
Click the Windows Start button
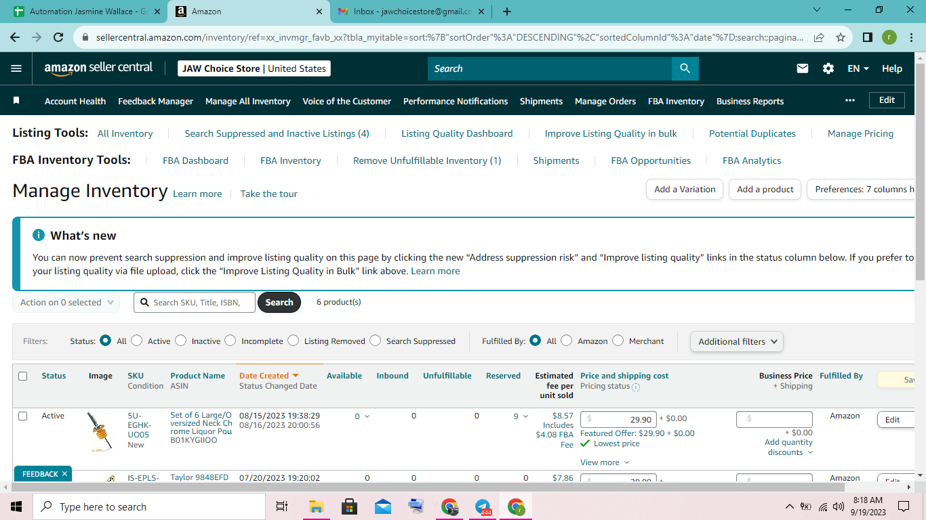pos(16,506)
